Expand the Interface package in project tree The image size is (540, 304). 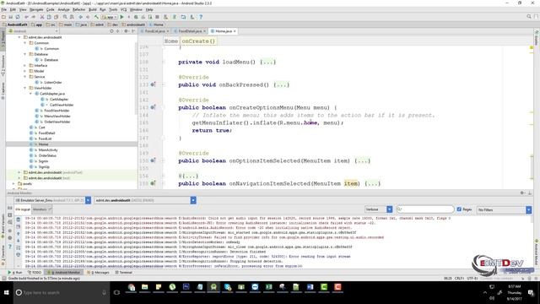point(24,66)
